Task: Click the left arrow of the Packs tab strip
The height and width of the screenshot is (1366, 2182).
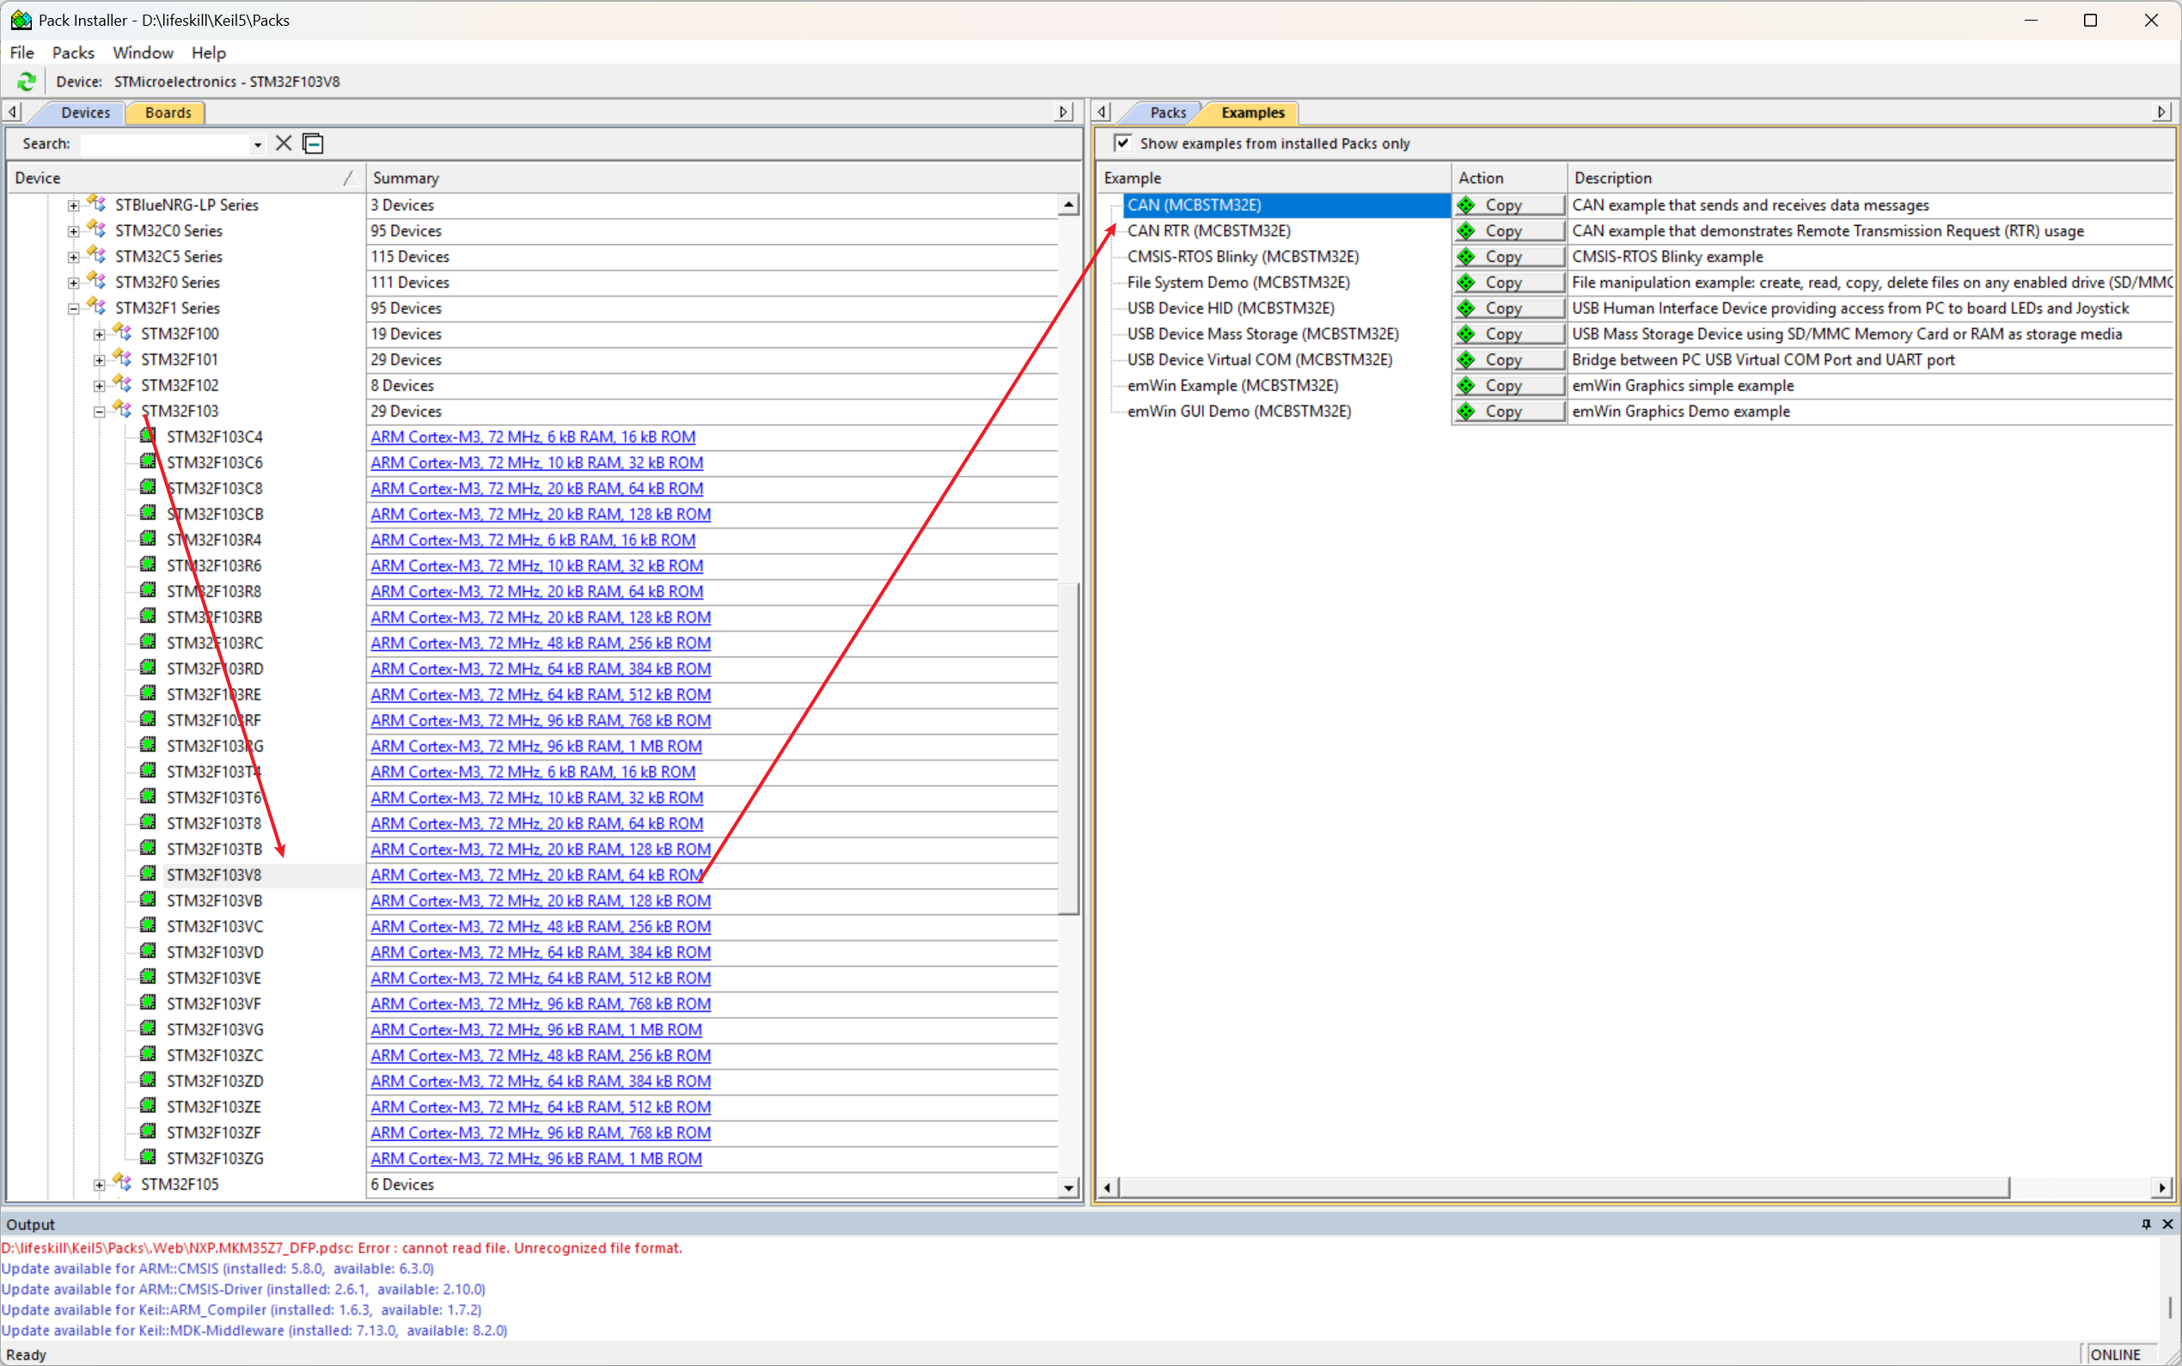Action: pyautogui.click(x=1102, y=112)
